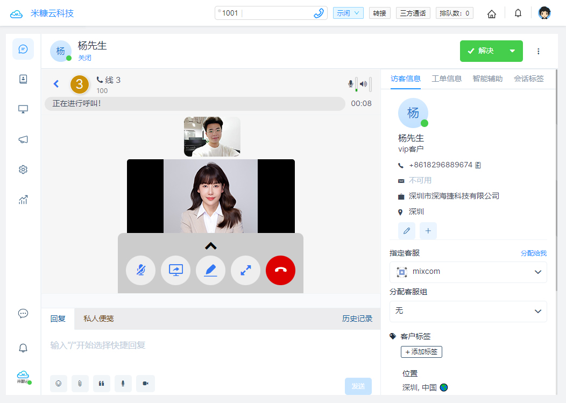566x403 pixels.
Task: Open the emoji picker in the reply box
Action: (59, 384)
